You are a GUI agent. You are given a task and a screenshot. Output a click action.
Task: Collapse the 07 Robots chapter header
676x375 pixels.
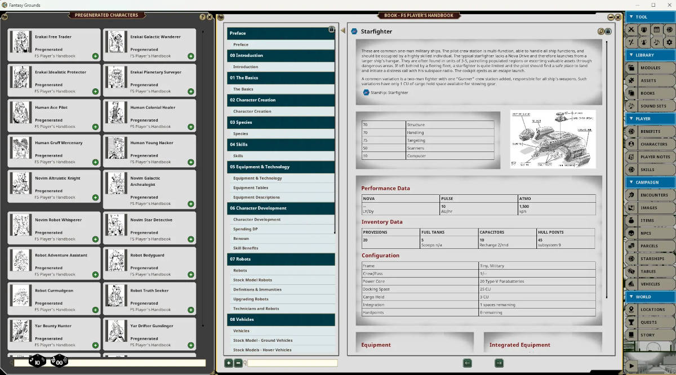click(281, 259)
